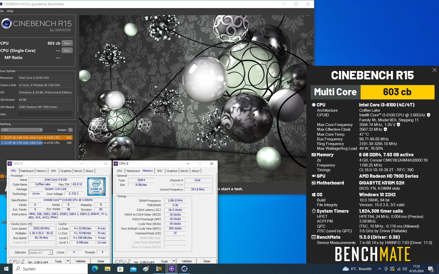Open Bench tab in left CPU-Z window
The height and width of the screenshot is (274, 439).
78,171
